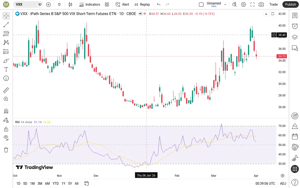This screenshot has width=300, height=188.
Task: Open indicator templates grid
Action: tap(107, 5)
